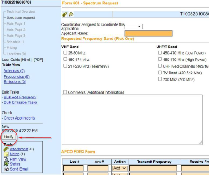209x175 pixels.
Task: Tick the TV Band (470-512 Mhz) checkbox
Action: click(160, 73)
